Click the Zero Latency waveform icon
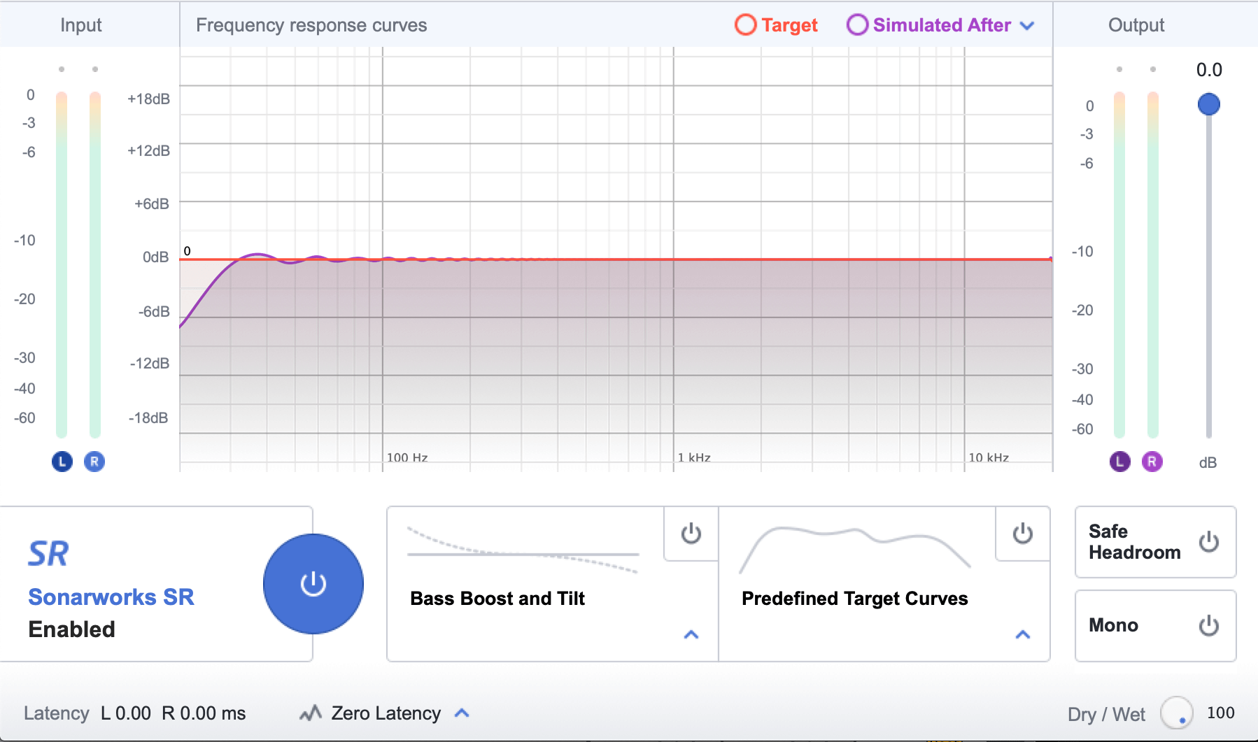1258x742 pixels. [x=311, y=713]
